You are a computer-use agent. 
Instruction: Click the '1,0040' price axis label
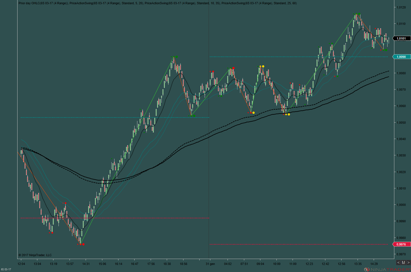[x=401, y=139]
